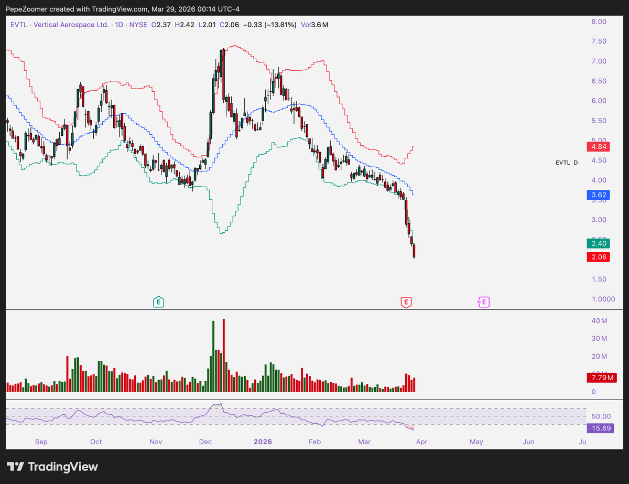629x484 pixels.
Task: Click the 50.00 RSI axis label
Action: pos(601,416)
